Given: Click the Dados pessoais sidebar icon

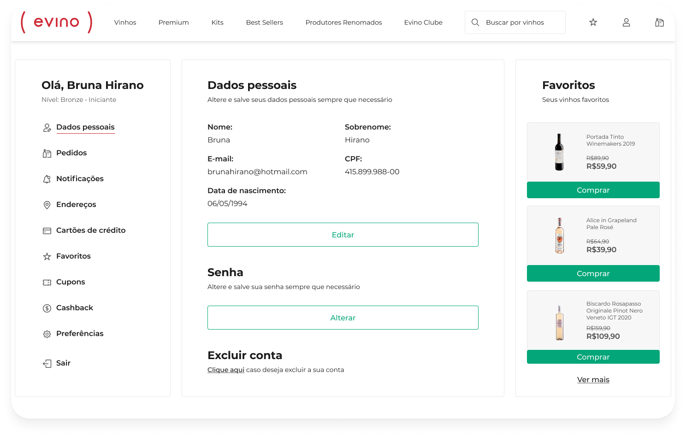Looking at the screenshot, I should click(x=47, y=128).
